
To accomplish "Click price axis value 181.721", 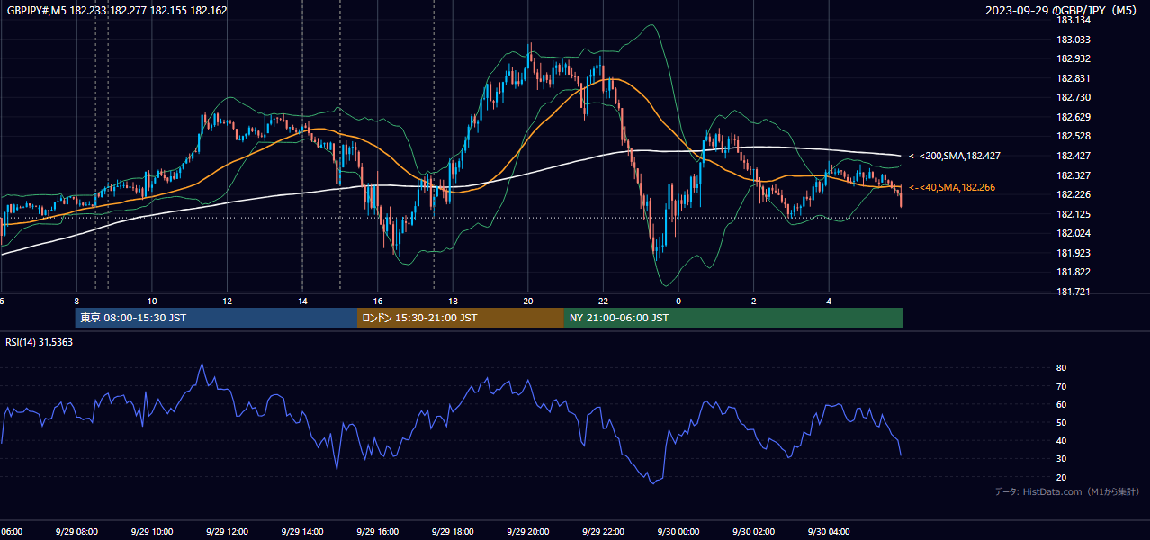I will [x=1074, y=292].
